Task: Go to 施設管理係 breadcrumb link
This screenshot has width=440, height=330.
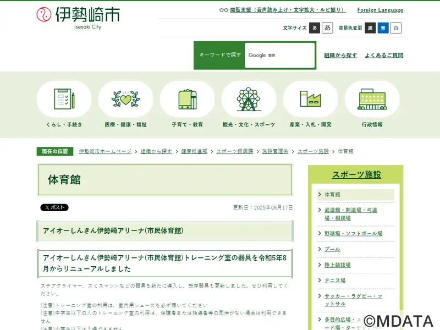Action: tap(276, 151)
